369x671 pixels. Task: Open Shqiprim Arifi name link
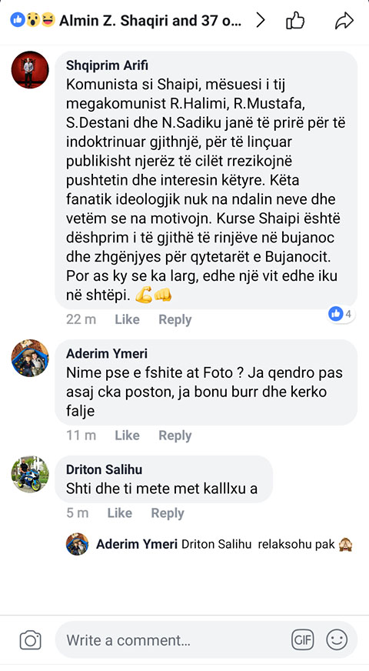pos(108,65)
